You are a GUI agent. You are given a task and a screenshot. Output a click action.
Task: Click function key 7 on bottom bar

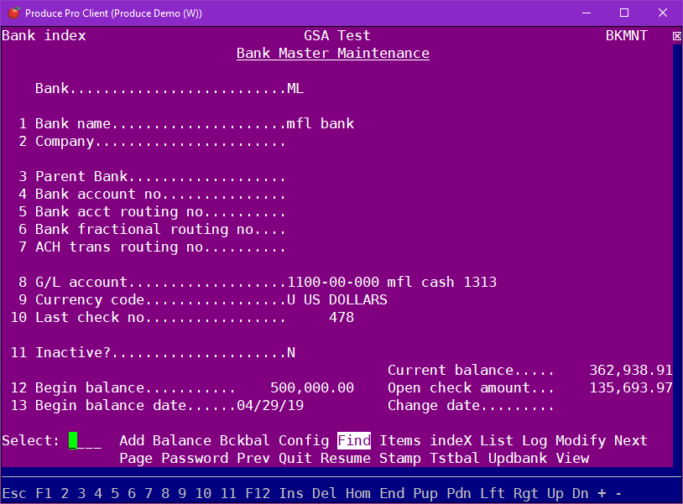click(x=149, y=494)
